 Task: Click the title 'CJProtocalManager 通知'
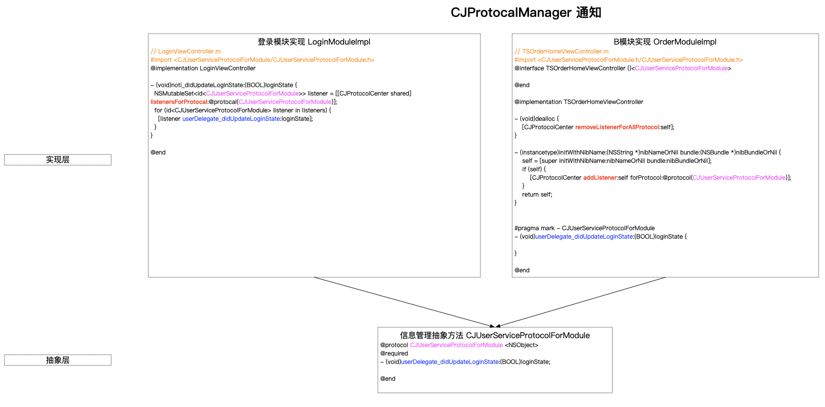tap(526, 12)
